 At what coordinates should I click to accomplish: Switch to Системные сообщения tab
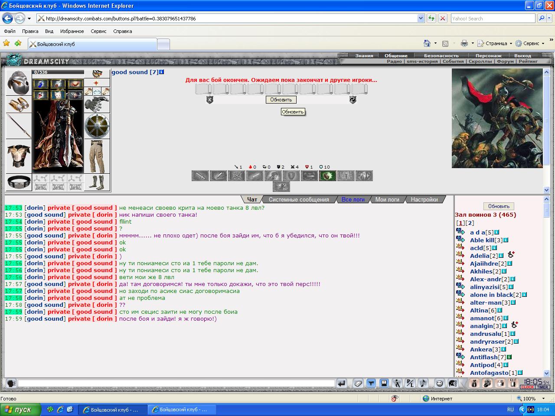point(299,199)
